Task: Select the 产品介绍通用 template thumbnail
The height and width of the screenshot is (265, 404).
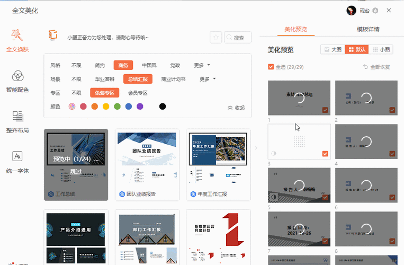Action: tap(76, 237)
